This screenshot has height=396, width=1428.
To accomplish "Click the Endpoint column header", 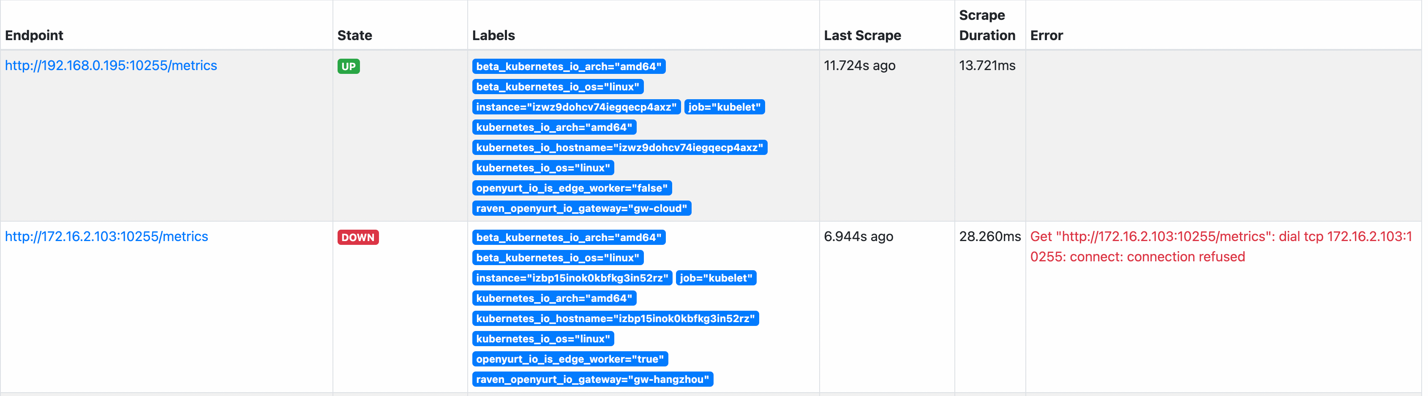I will [x=34, y=35].
